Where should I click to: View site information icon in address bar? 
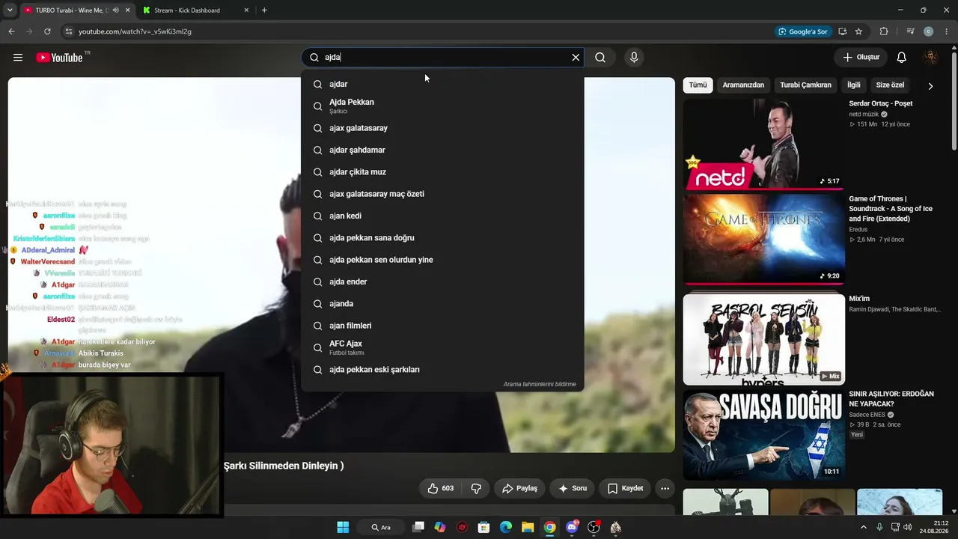(68, 31)
